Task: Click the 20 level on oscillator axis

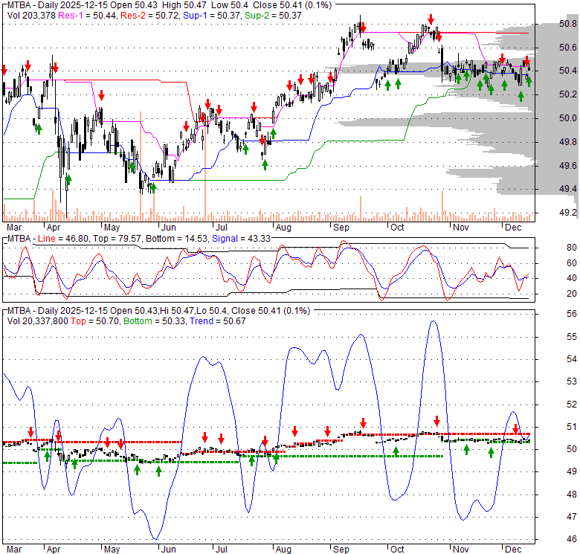Action: point(572,294)
